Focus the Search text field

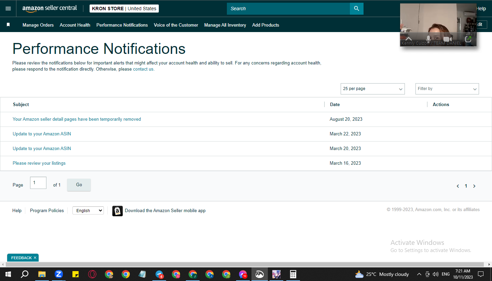pos(288,9)
